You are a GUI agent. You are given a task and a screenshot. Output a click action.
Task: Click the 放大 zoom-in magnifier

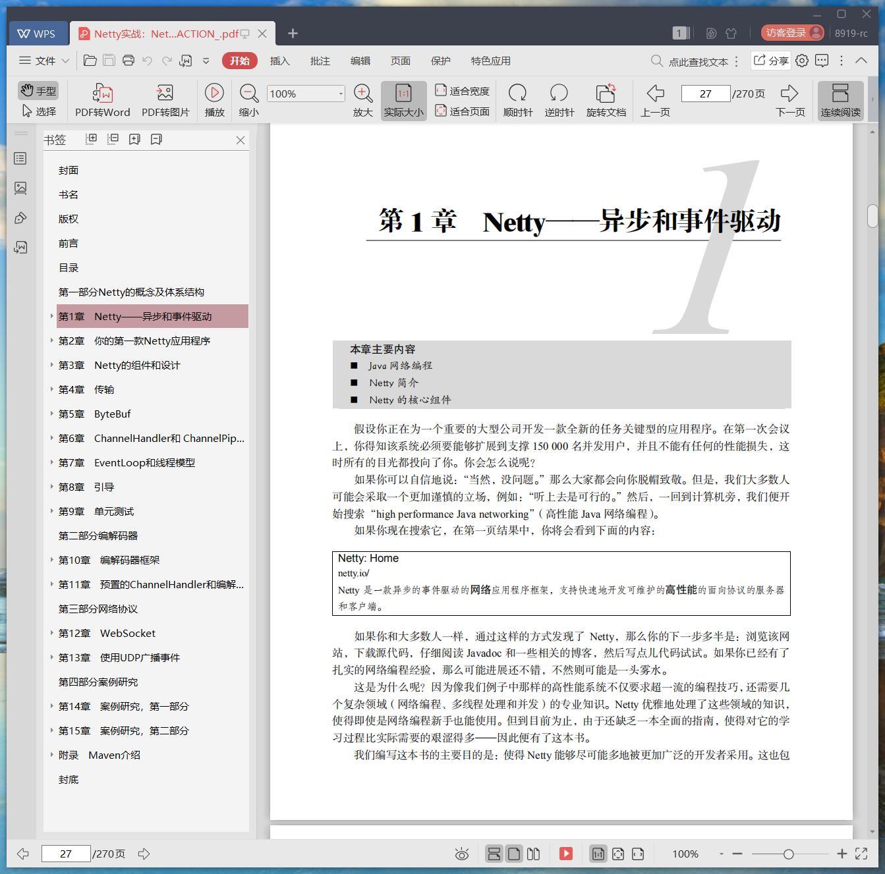click(x=363, y=93)
